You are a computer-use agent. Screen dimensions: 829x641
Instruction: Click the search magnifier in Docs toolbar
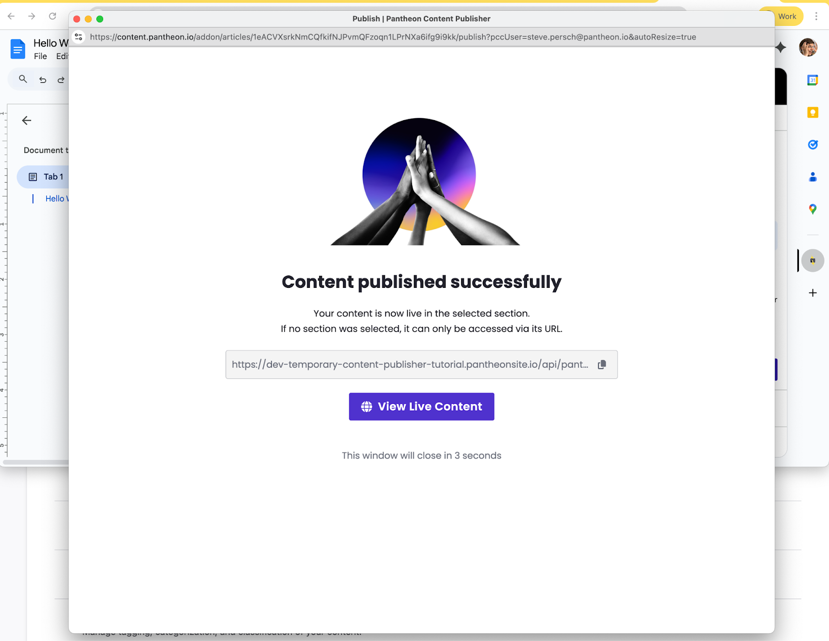[23, 79]
